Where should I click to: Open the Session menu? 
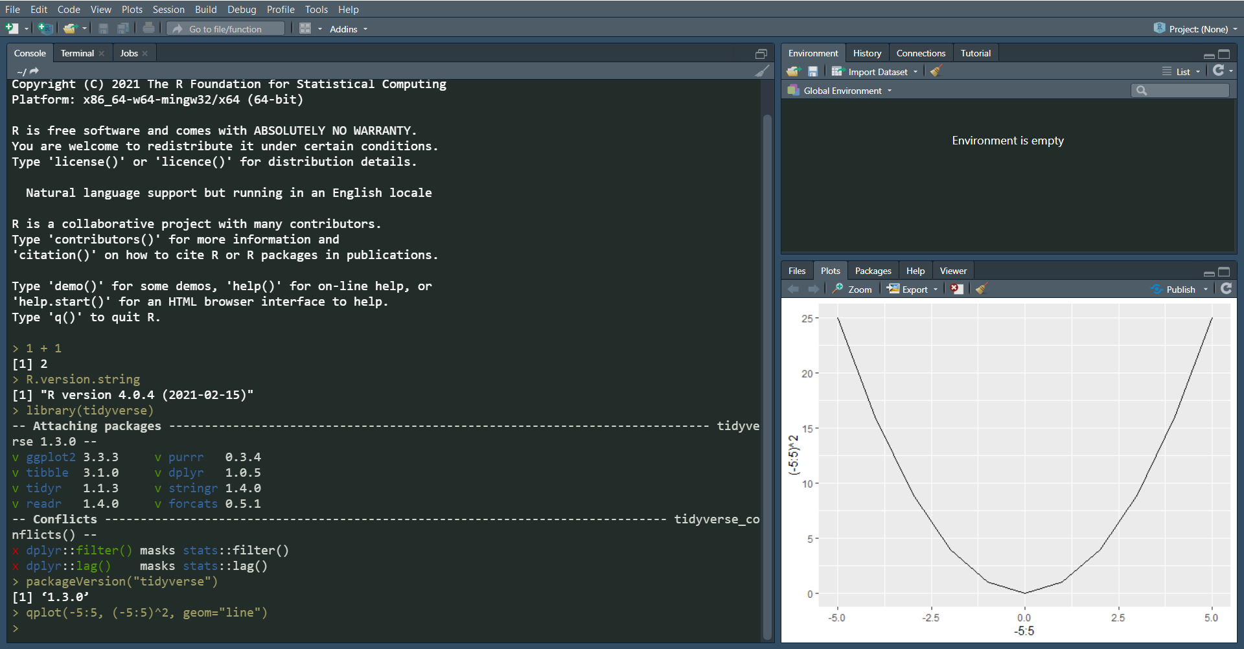click(168, 9)
